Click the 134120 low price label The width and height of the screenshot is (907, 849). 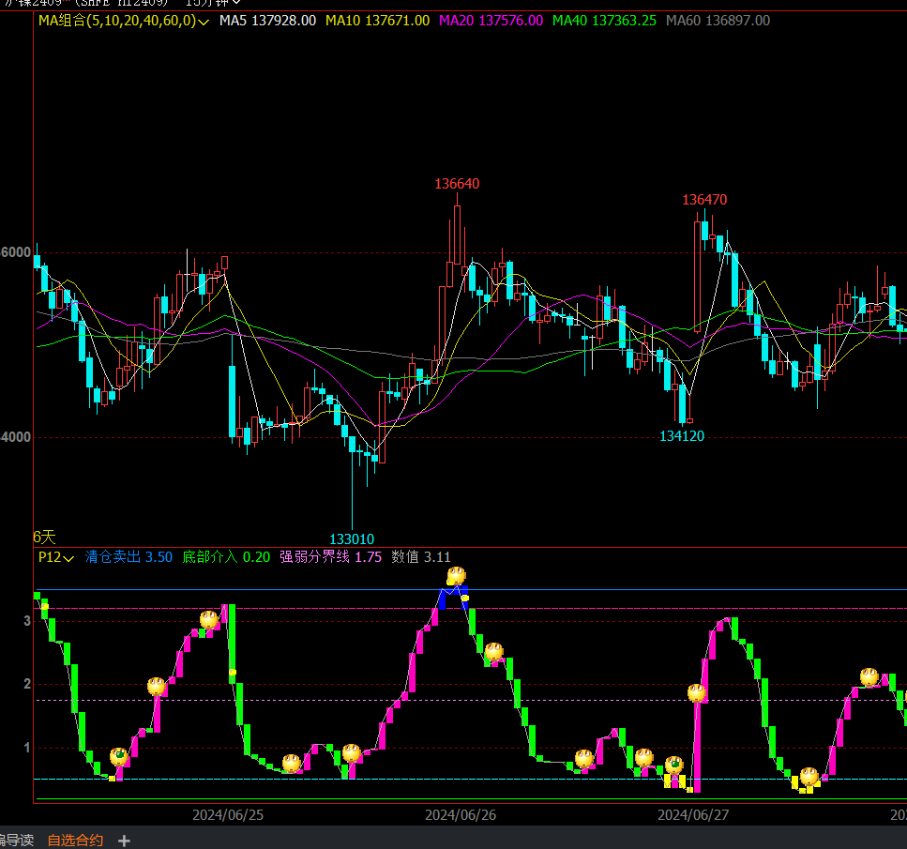[682, 436]
